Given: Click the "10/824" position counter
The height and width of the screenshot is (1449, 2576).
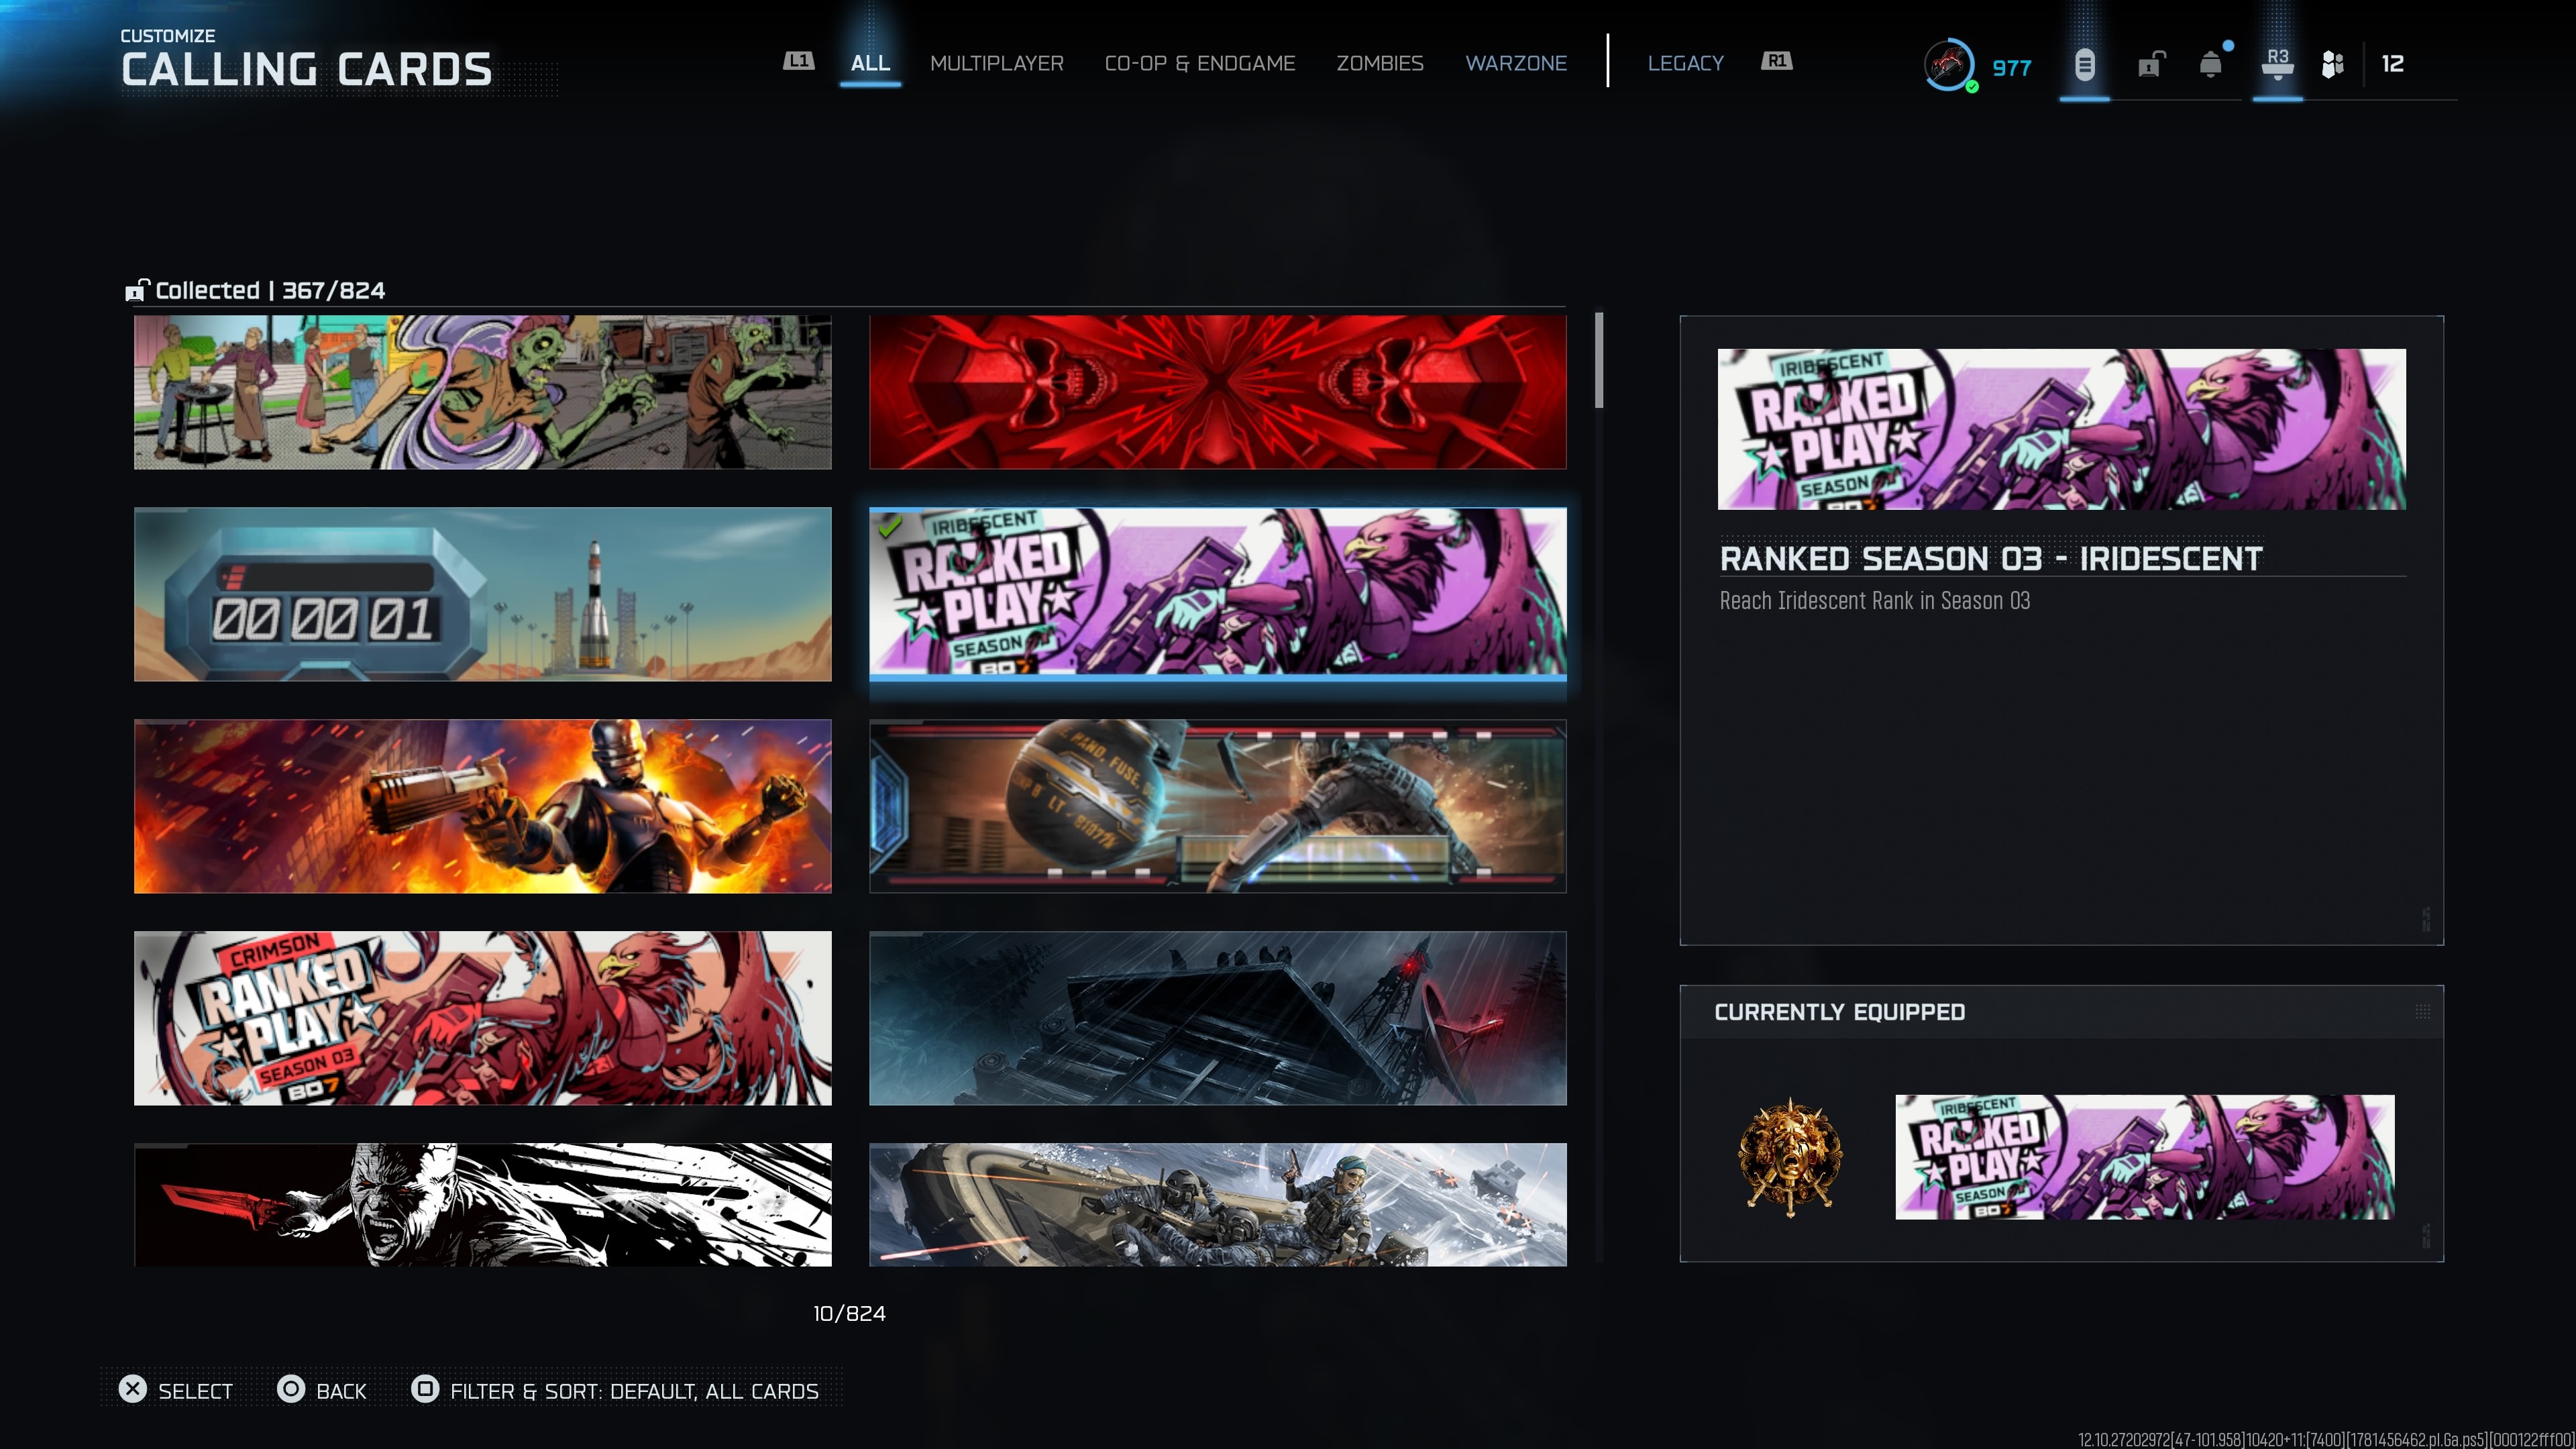Looking at the screenshot, I should [x=849, y=1313].
